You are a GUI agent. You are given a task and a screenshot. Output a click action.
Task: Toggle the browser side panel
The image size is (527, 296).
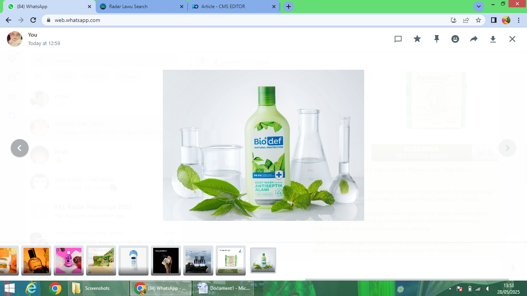(x=494, y=20)
